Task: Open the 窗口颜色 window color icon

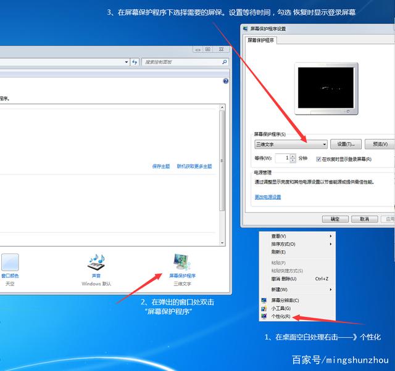Action: 10,262
